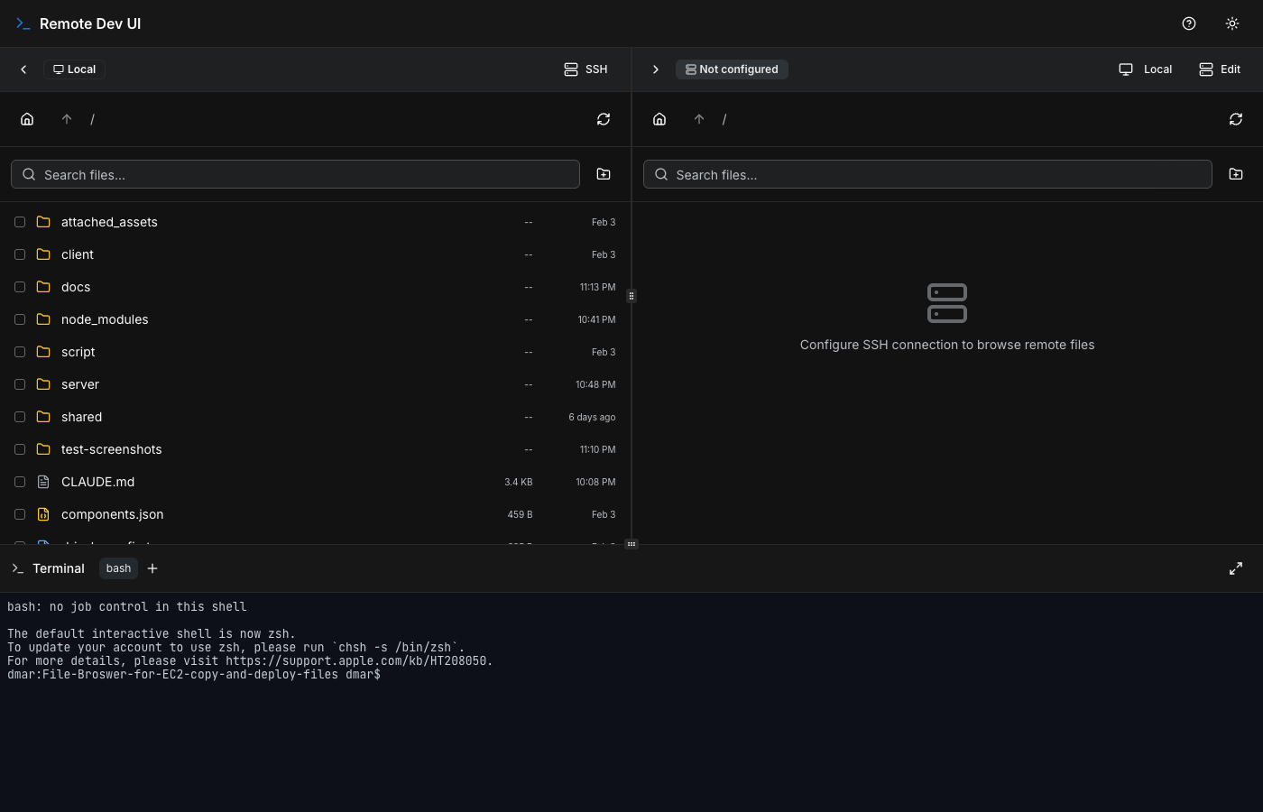Click the Remote Dev UI terminal logo
This screenshot has width=1263, height=812.
tap(23, 23)
